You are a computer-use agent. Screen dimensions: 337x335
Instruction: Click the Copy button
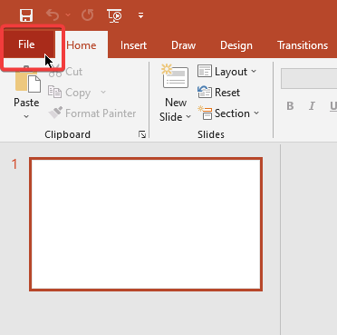click(x=70, y=93)
